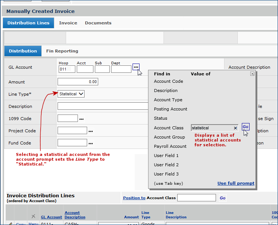Switch to the Distribution Lines tab
This screenshot has height=225, width=278.
(28, 23)
